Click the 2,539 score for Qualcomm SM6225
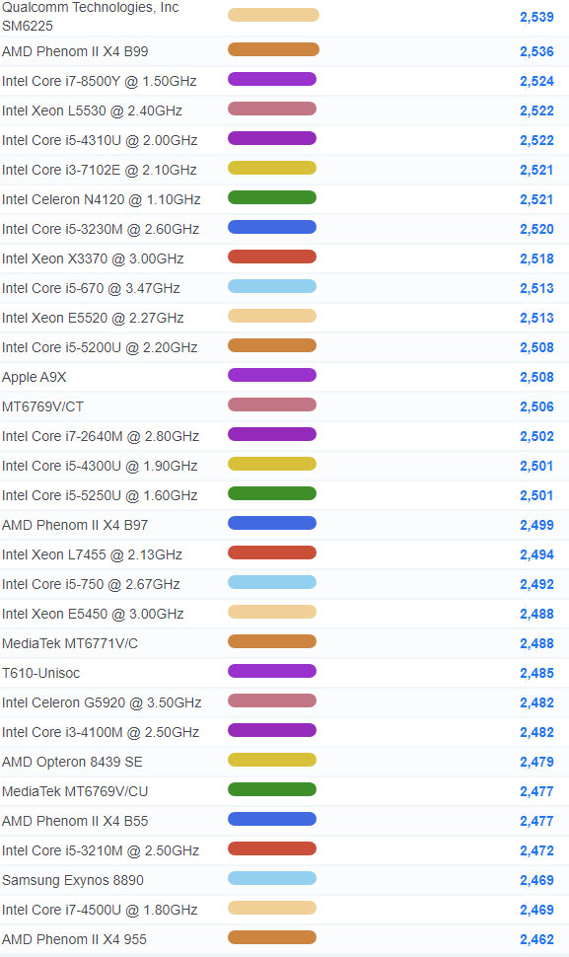Screen dimensions: 569x957 [x=536, y=17]
